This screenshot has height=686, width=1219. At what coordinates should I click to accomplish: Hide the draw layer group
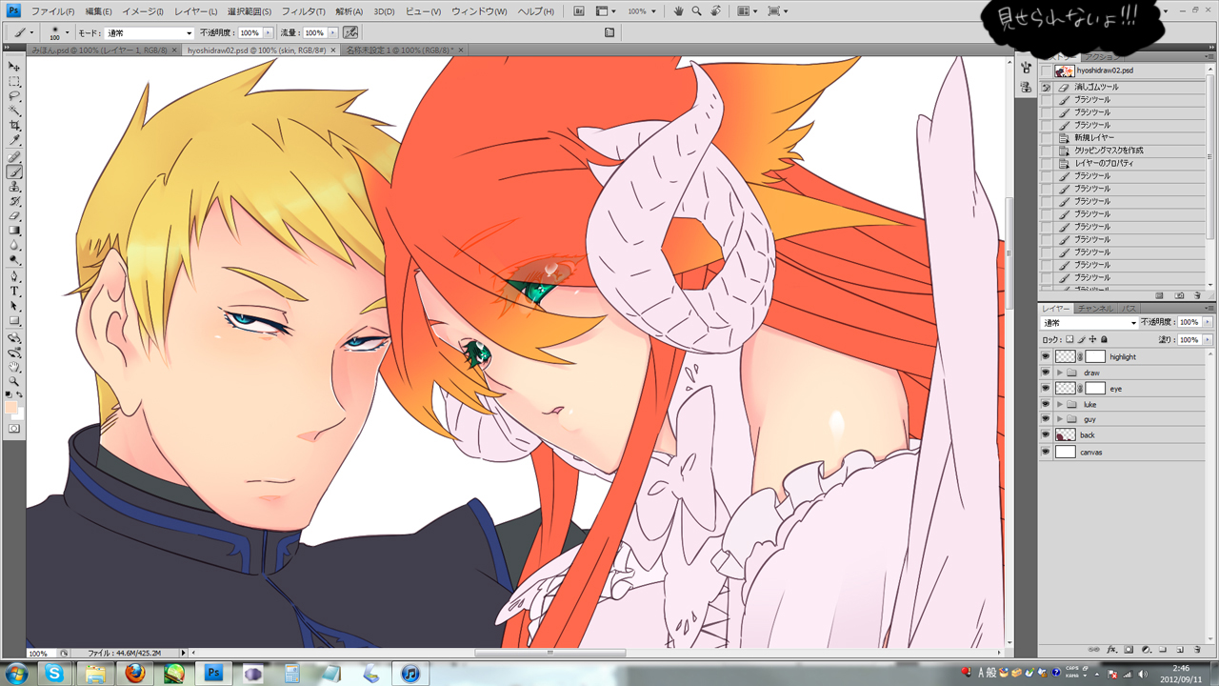tap(1046, 373)
